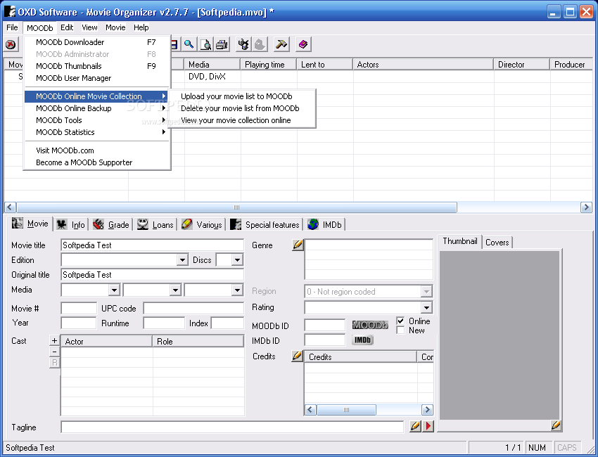Image resolution: width=598 pixels, height=457 pixels.
Task: Switch to the Covers tab
Action: (x=497, y=243)
